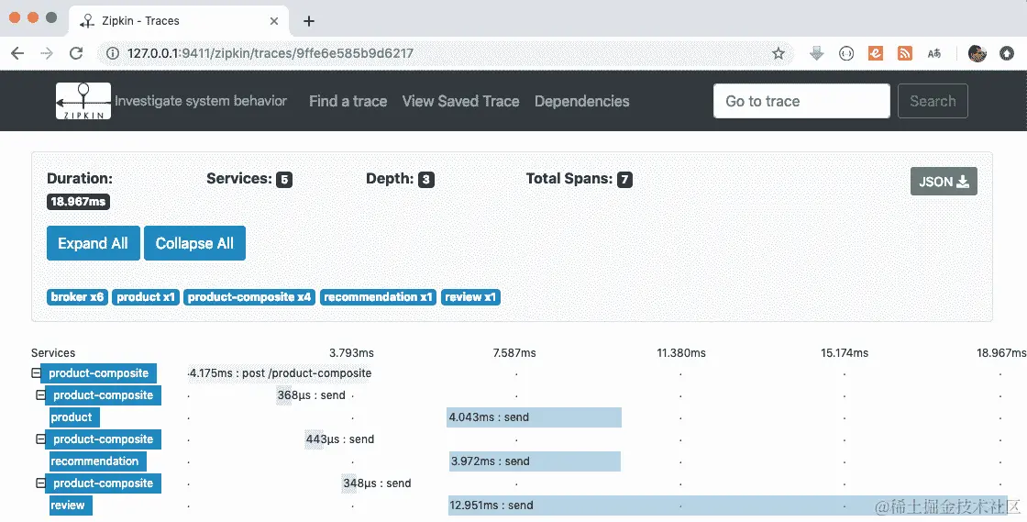Open the 4.175ms post /product-composite span
Viewport: 1027px width, 522px height.
(280, 373)
